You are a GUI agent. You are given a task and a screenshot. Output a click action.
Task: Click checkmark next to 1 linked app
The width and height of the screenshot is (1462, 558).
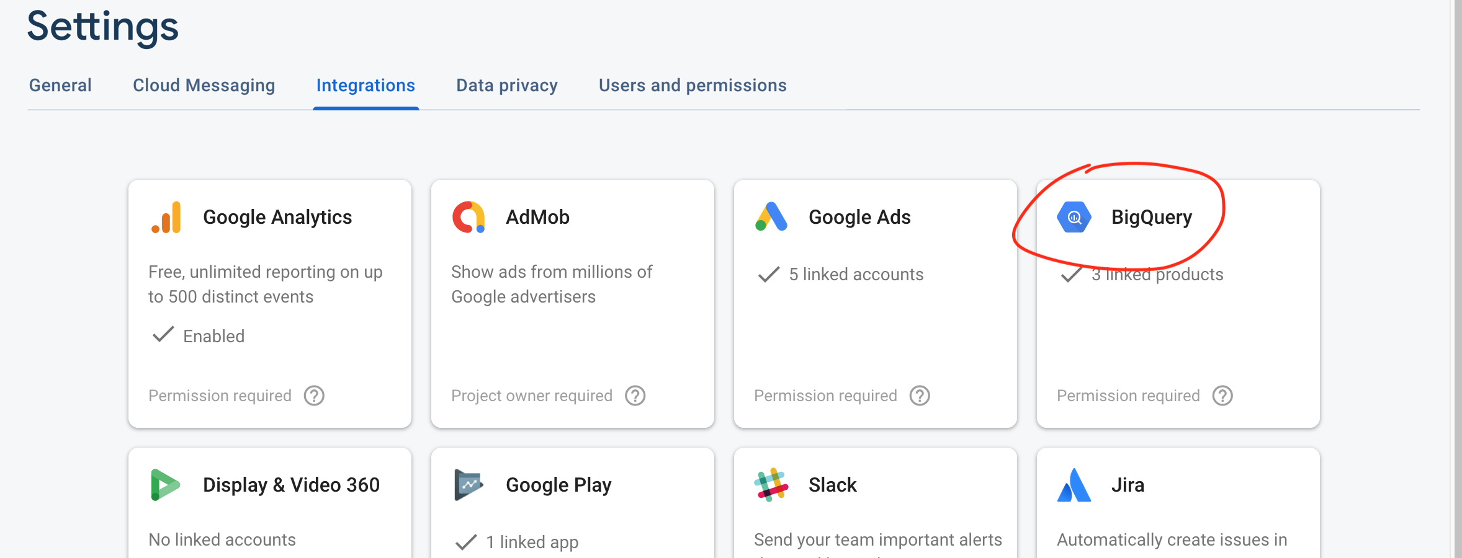click(x=466, y=542)
